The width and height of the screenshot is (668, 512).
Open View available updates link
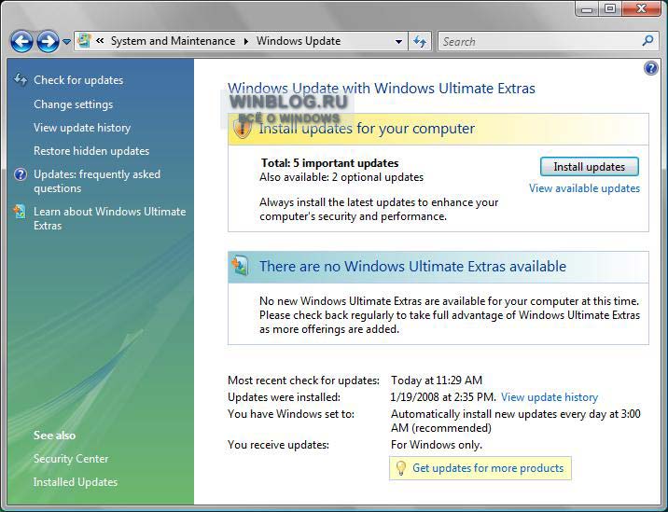(584, 188)
